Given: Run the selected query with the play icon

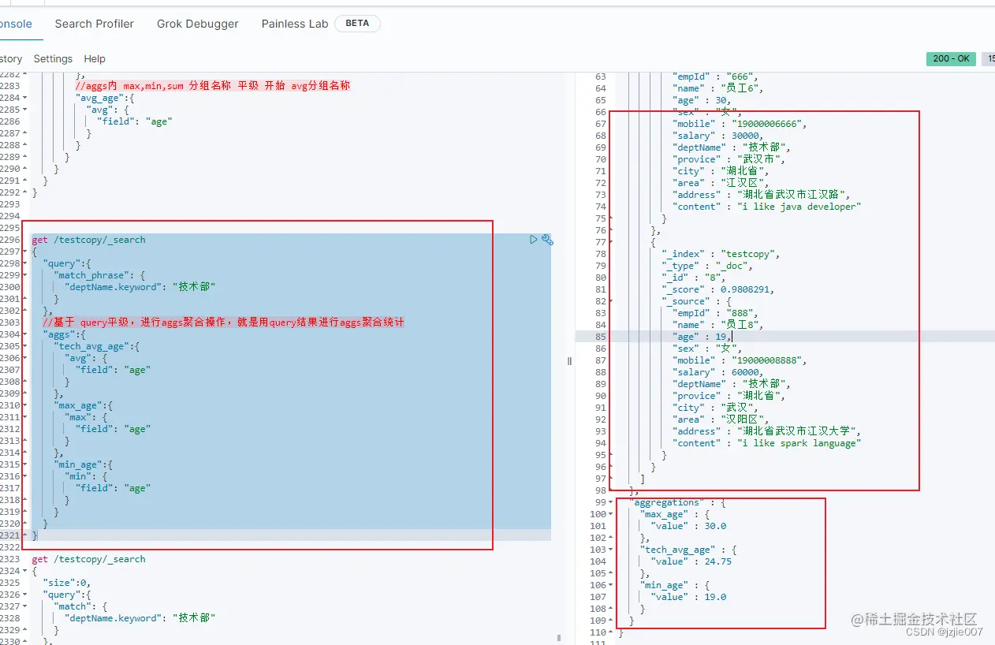Looking at the screenshot, I should click(533, 240).
